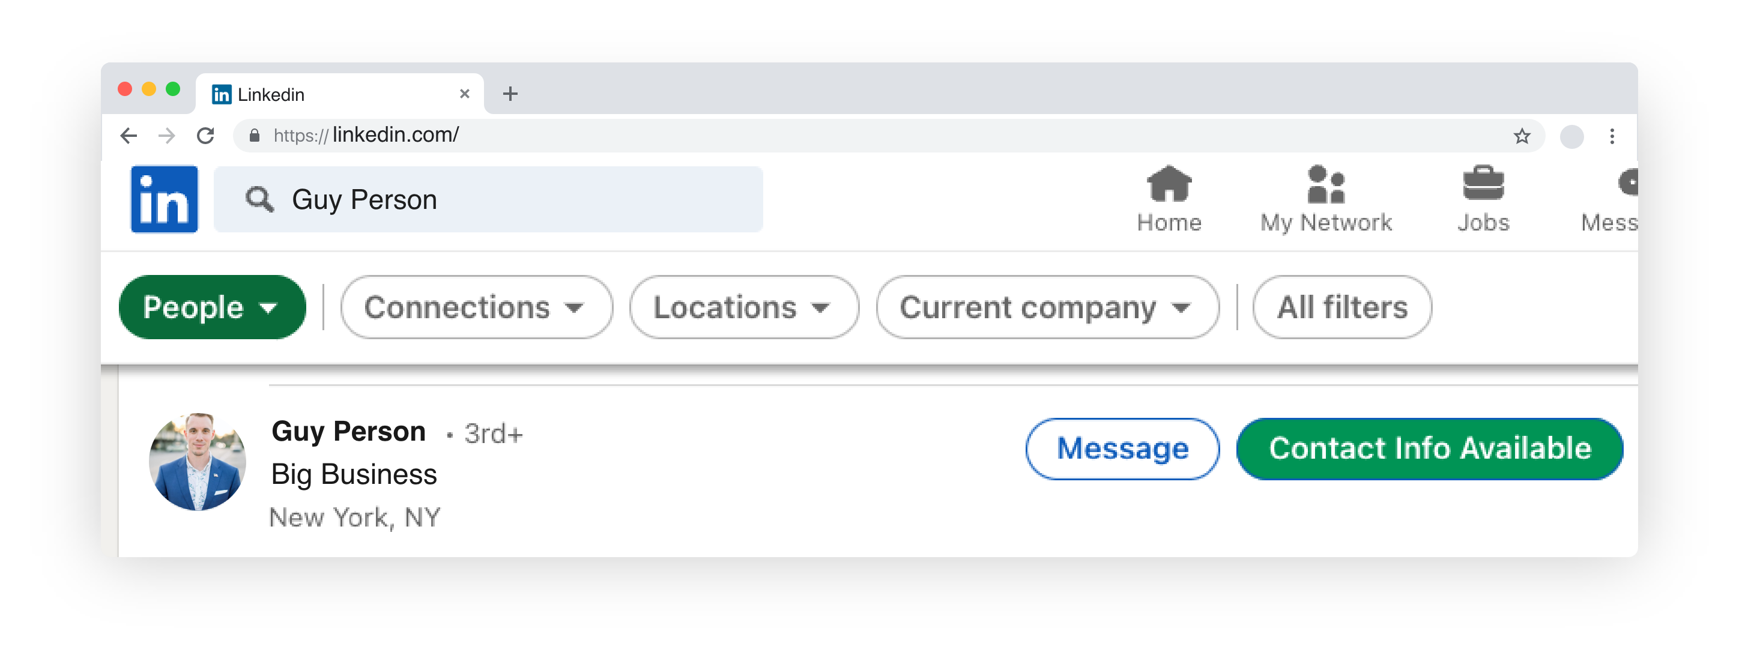Open All filters panel
1739x658 pixels.
[x=1342, y=307]
